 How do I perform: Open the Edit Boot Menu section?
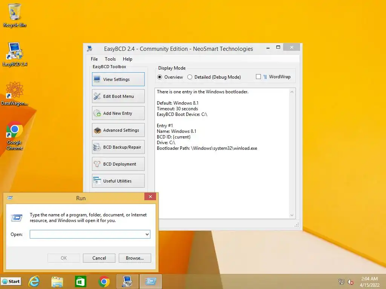tap(118, 96)
